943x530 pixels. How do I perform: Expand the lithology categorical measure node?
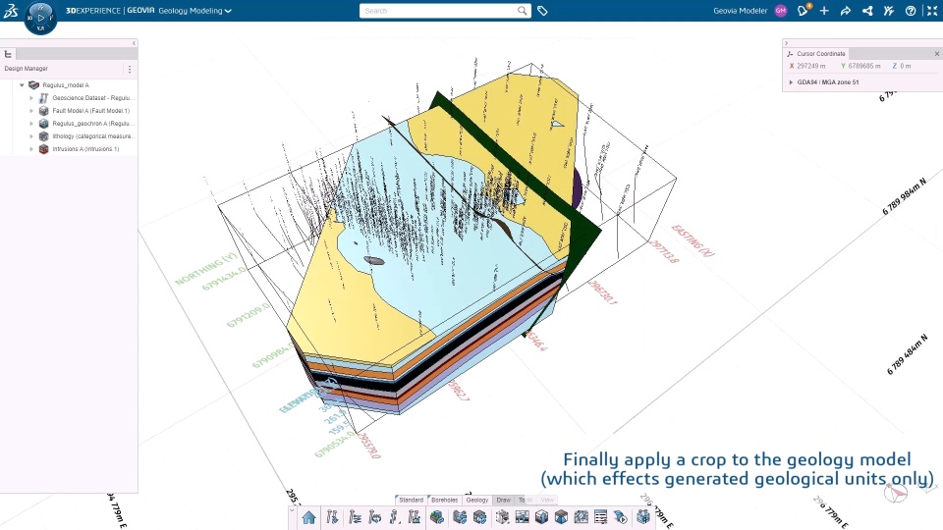tap(31, 136)
